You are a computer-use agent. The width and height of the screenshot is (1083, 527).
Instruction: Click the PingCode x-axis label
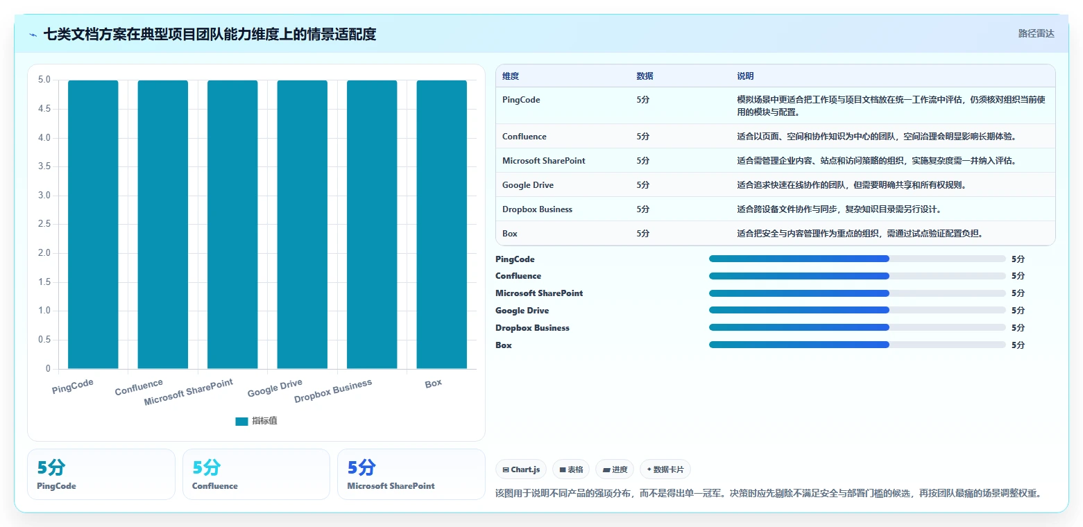(73, 386)
